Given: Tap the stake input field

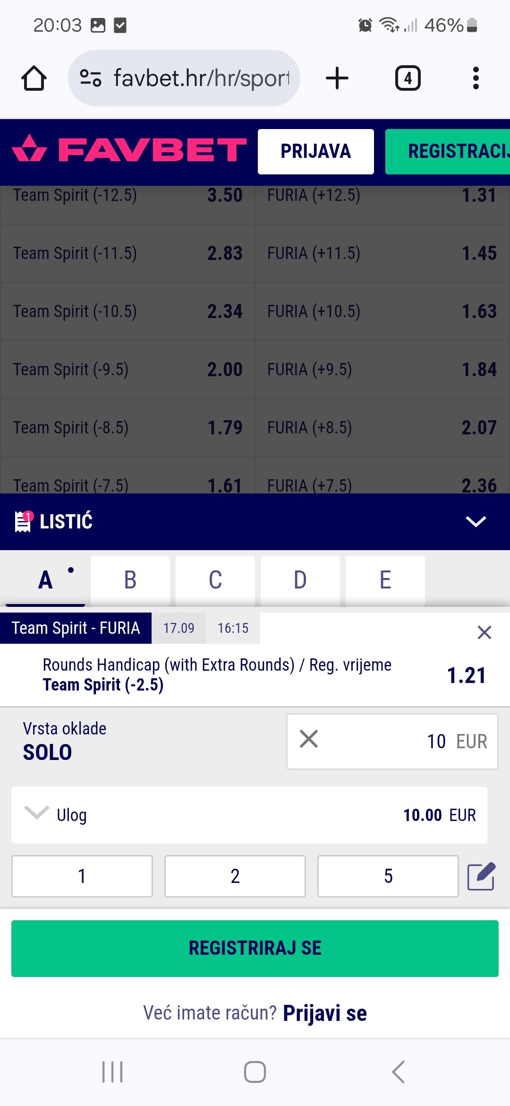Looking at the screenshot, I should [401, 741].
